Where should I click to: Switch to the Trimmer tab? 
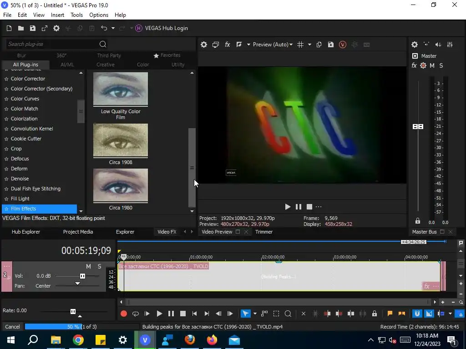264,232
